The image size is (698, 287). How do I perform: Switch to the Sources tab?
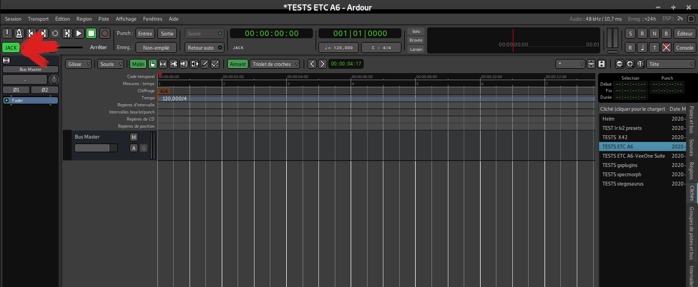[691, 147]
